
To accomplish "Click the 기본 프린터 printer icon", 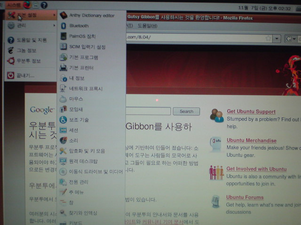I will (x=63, y=67).
